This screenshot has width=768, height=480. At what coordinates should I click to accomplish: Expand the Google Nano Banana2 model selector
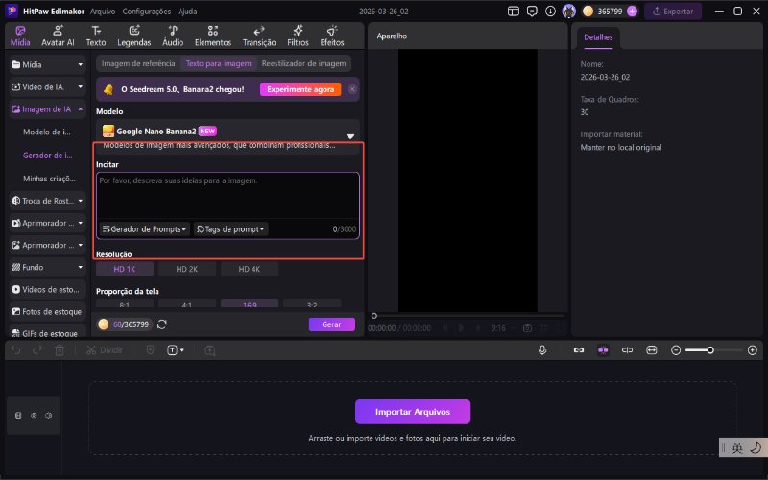coord(350,136)
